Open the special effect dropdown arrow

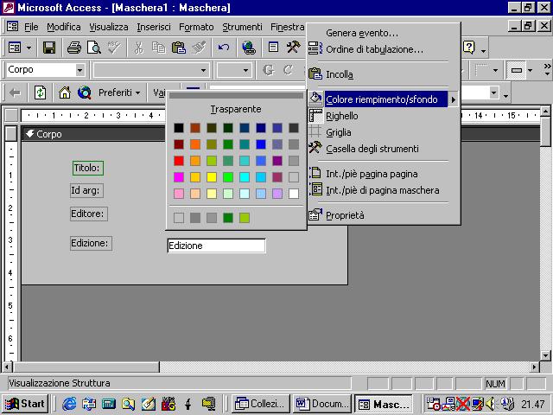[530, 70]
